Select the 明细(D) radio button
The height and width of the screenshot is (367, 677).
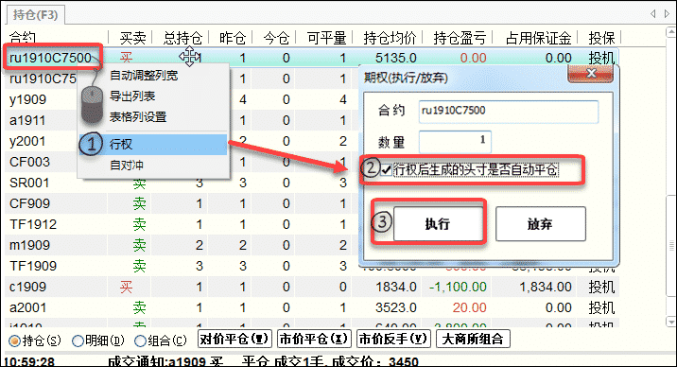pos(78,341)
